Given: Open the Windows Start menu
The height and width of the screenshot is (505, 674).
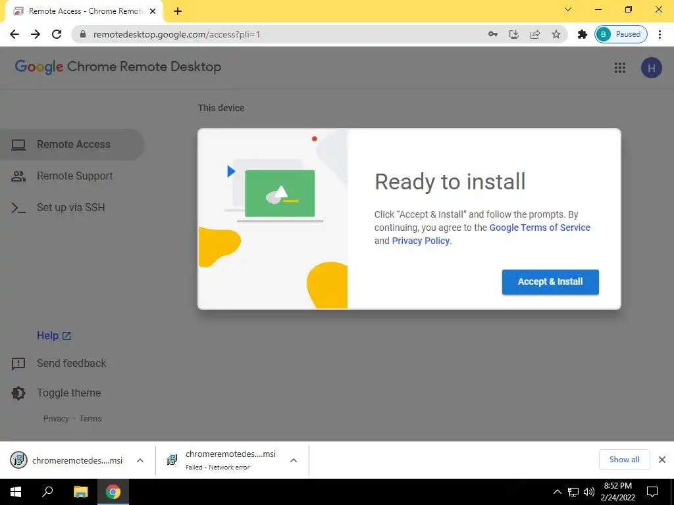Looking at the screenshot, I should pos(16,492).
